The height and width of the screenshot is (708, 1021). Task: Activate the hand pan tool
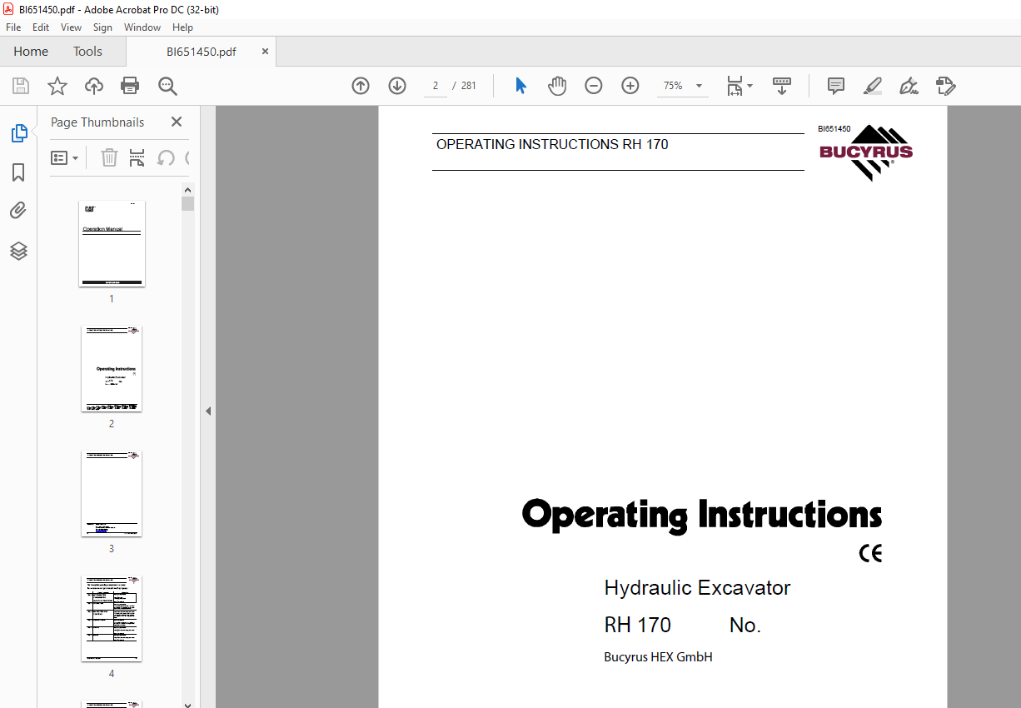557,86
